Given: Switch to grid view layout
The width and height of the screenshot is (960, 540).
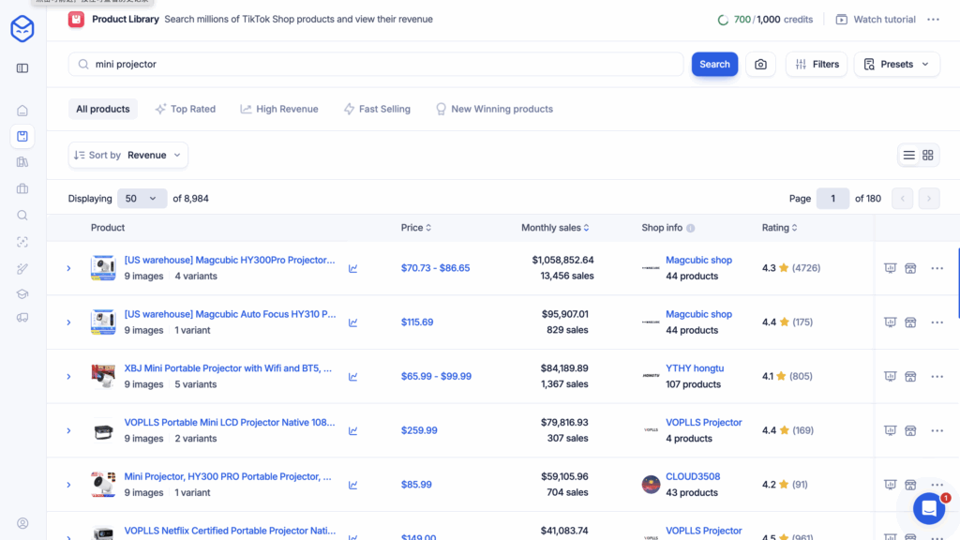Looking at the screenshot, I should pos(927,156).
